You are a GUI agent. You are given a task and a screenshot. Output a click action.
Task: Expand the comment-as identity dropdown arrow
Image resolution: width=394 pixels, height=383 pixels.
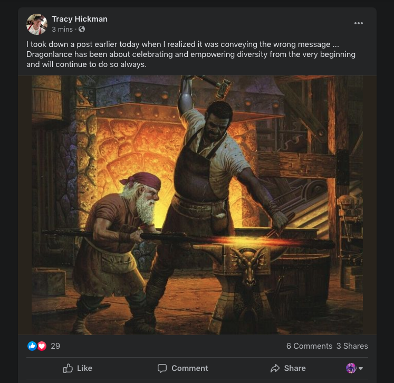(x=361, y=368)
